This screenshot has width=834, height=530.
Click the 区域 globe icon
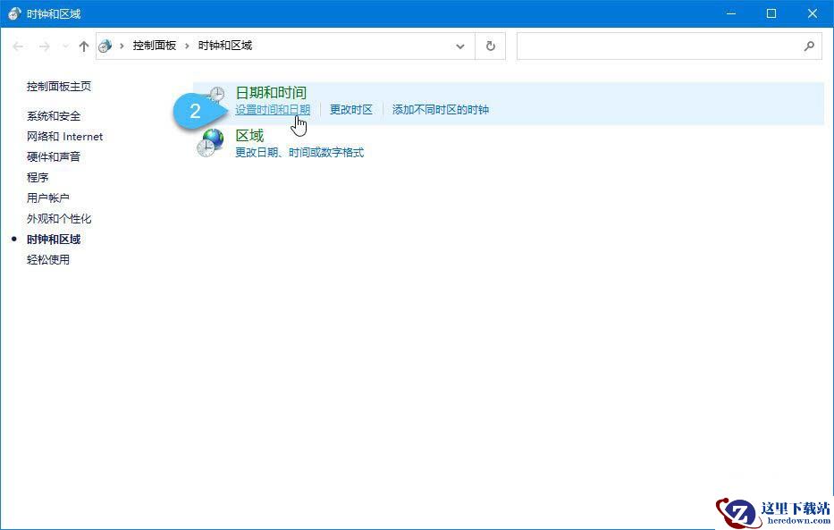coord(210,142)
